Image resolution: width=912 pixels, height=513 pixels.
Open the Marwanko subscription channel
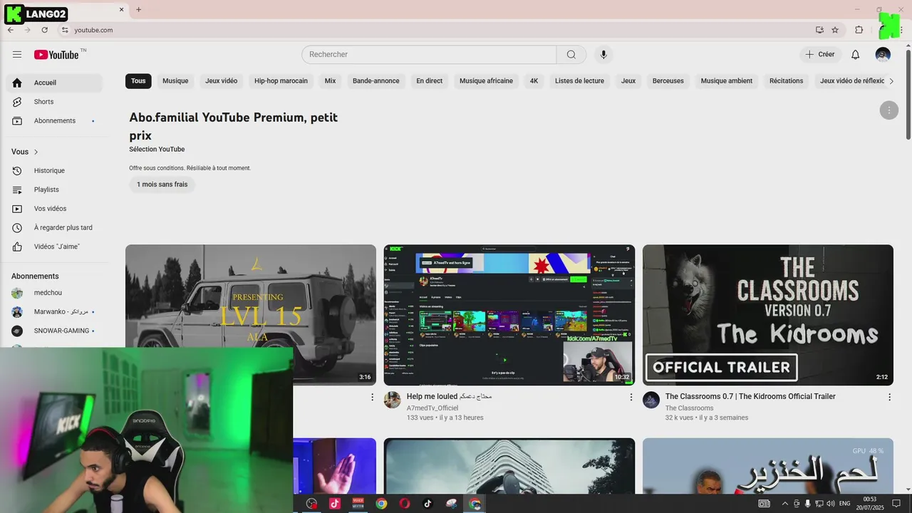[54, 312]
